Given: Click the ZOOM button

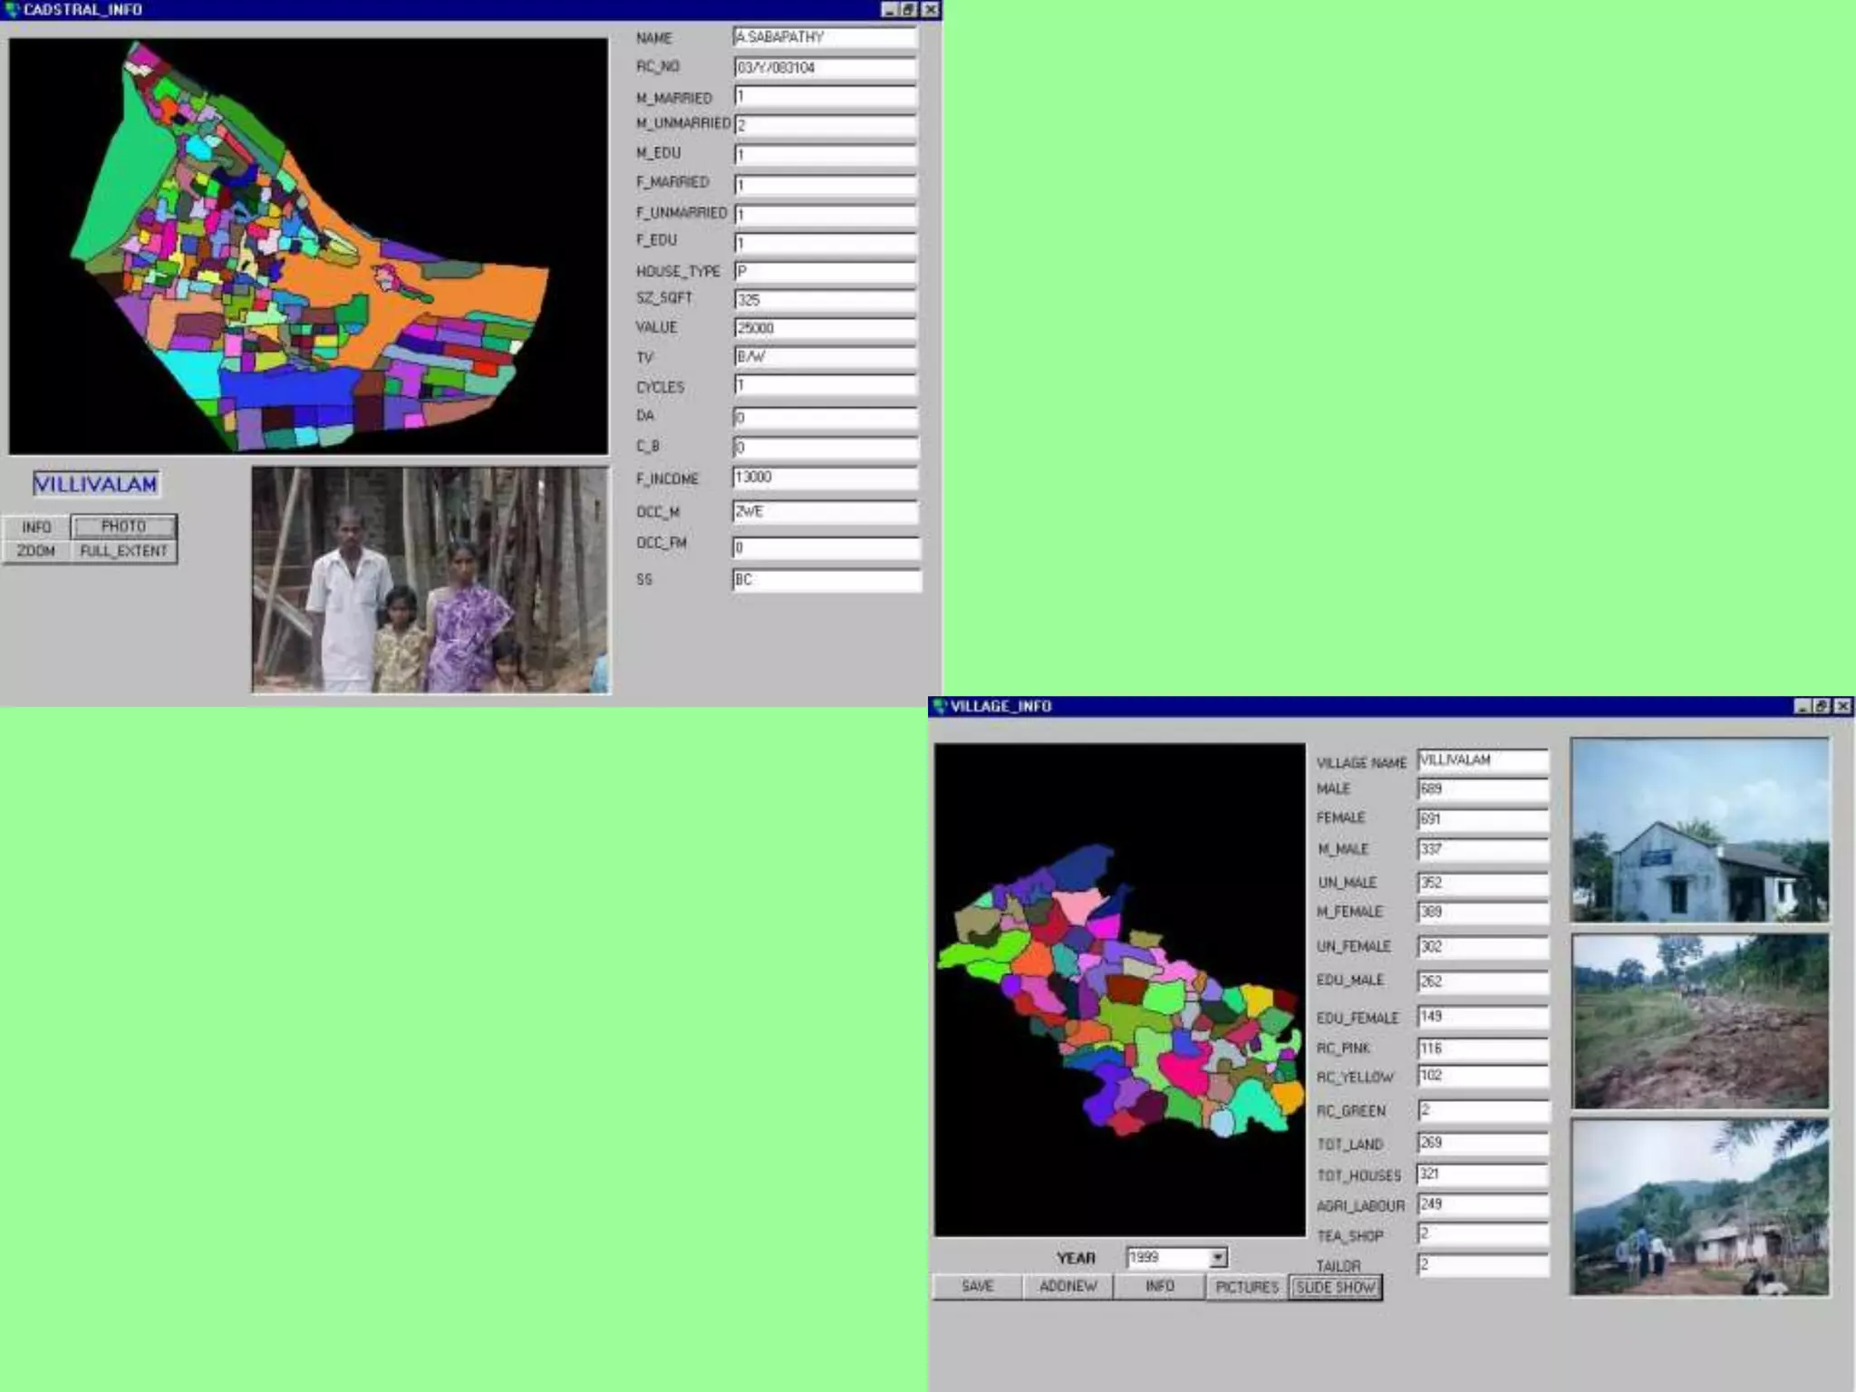Looking at the screenshot, I should tap(36, 551).
